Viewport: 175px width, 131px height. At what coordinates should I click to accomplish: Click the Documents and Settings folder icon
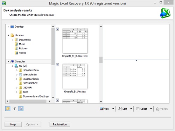click(x=20, y=96)
